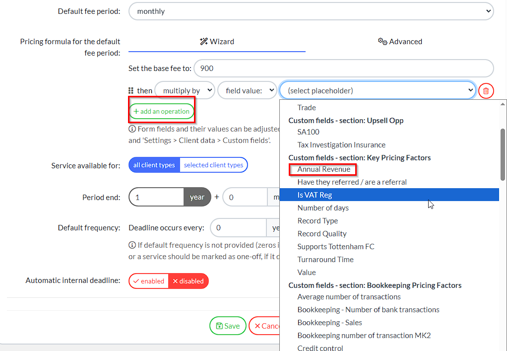Click the 'add an operation' button
Image resolution: width=507 pixels, height=351 pixels.
[x=161, y=112]
